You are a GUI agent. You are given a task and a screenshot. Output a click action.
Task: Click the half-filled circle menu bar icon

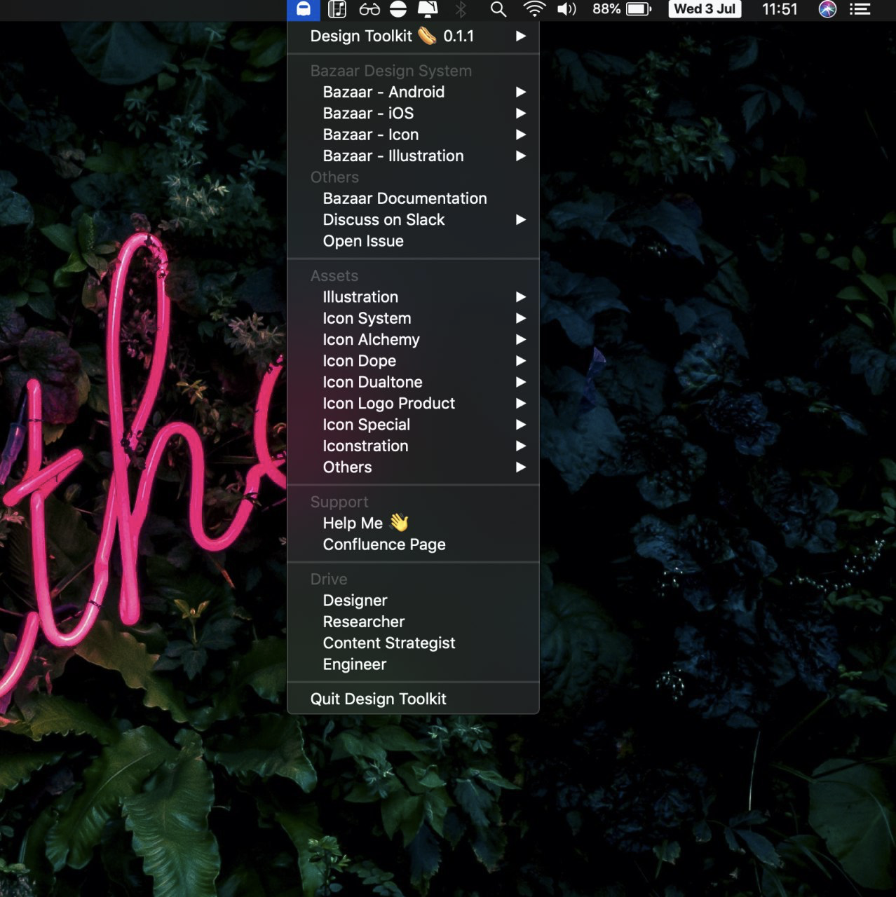[398, 9]
